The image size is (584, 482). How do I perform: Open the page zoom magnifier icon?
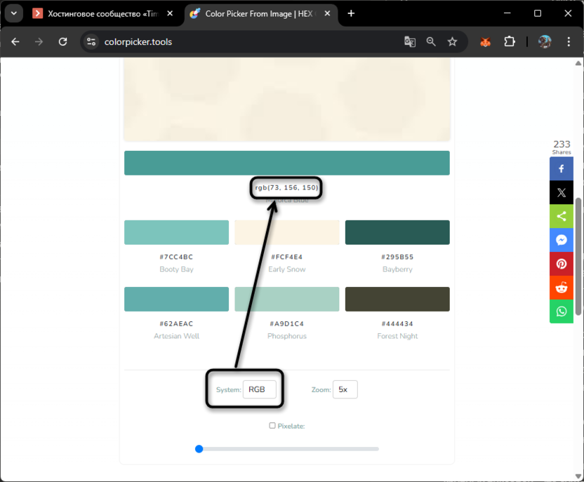[x=431, y=41]
